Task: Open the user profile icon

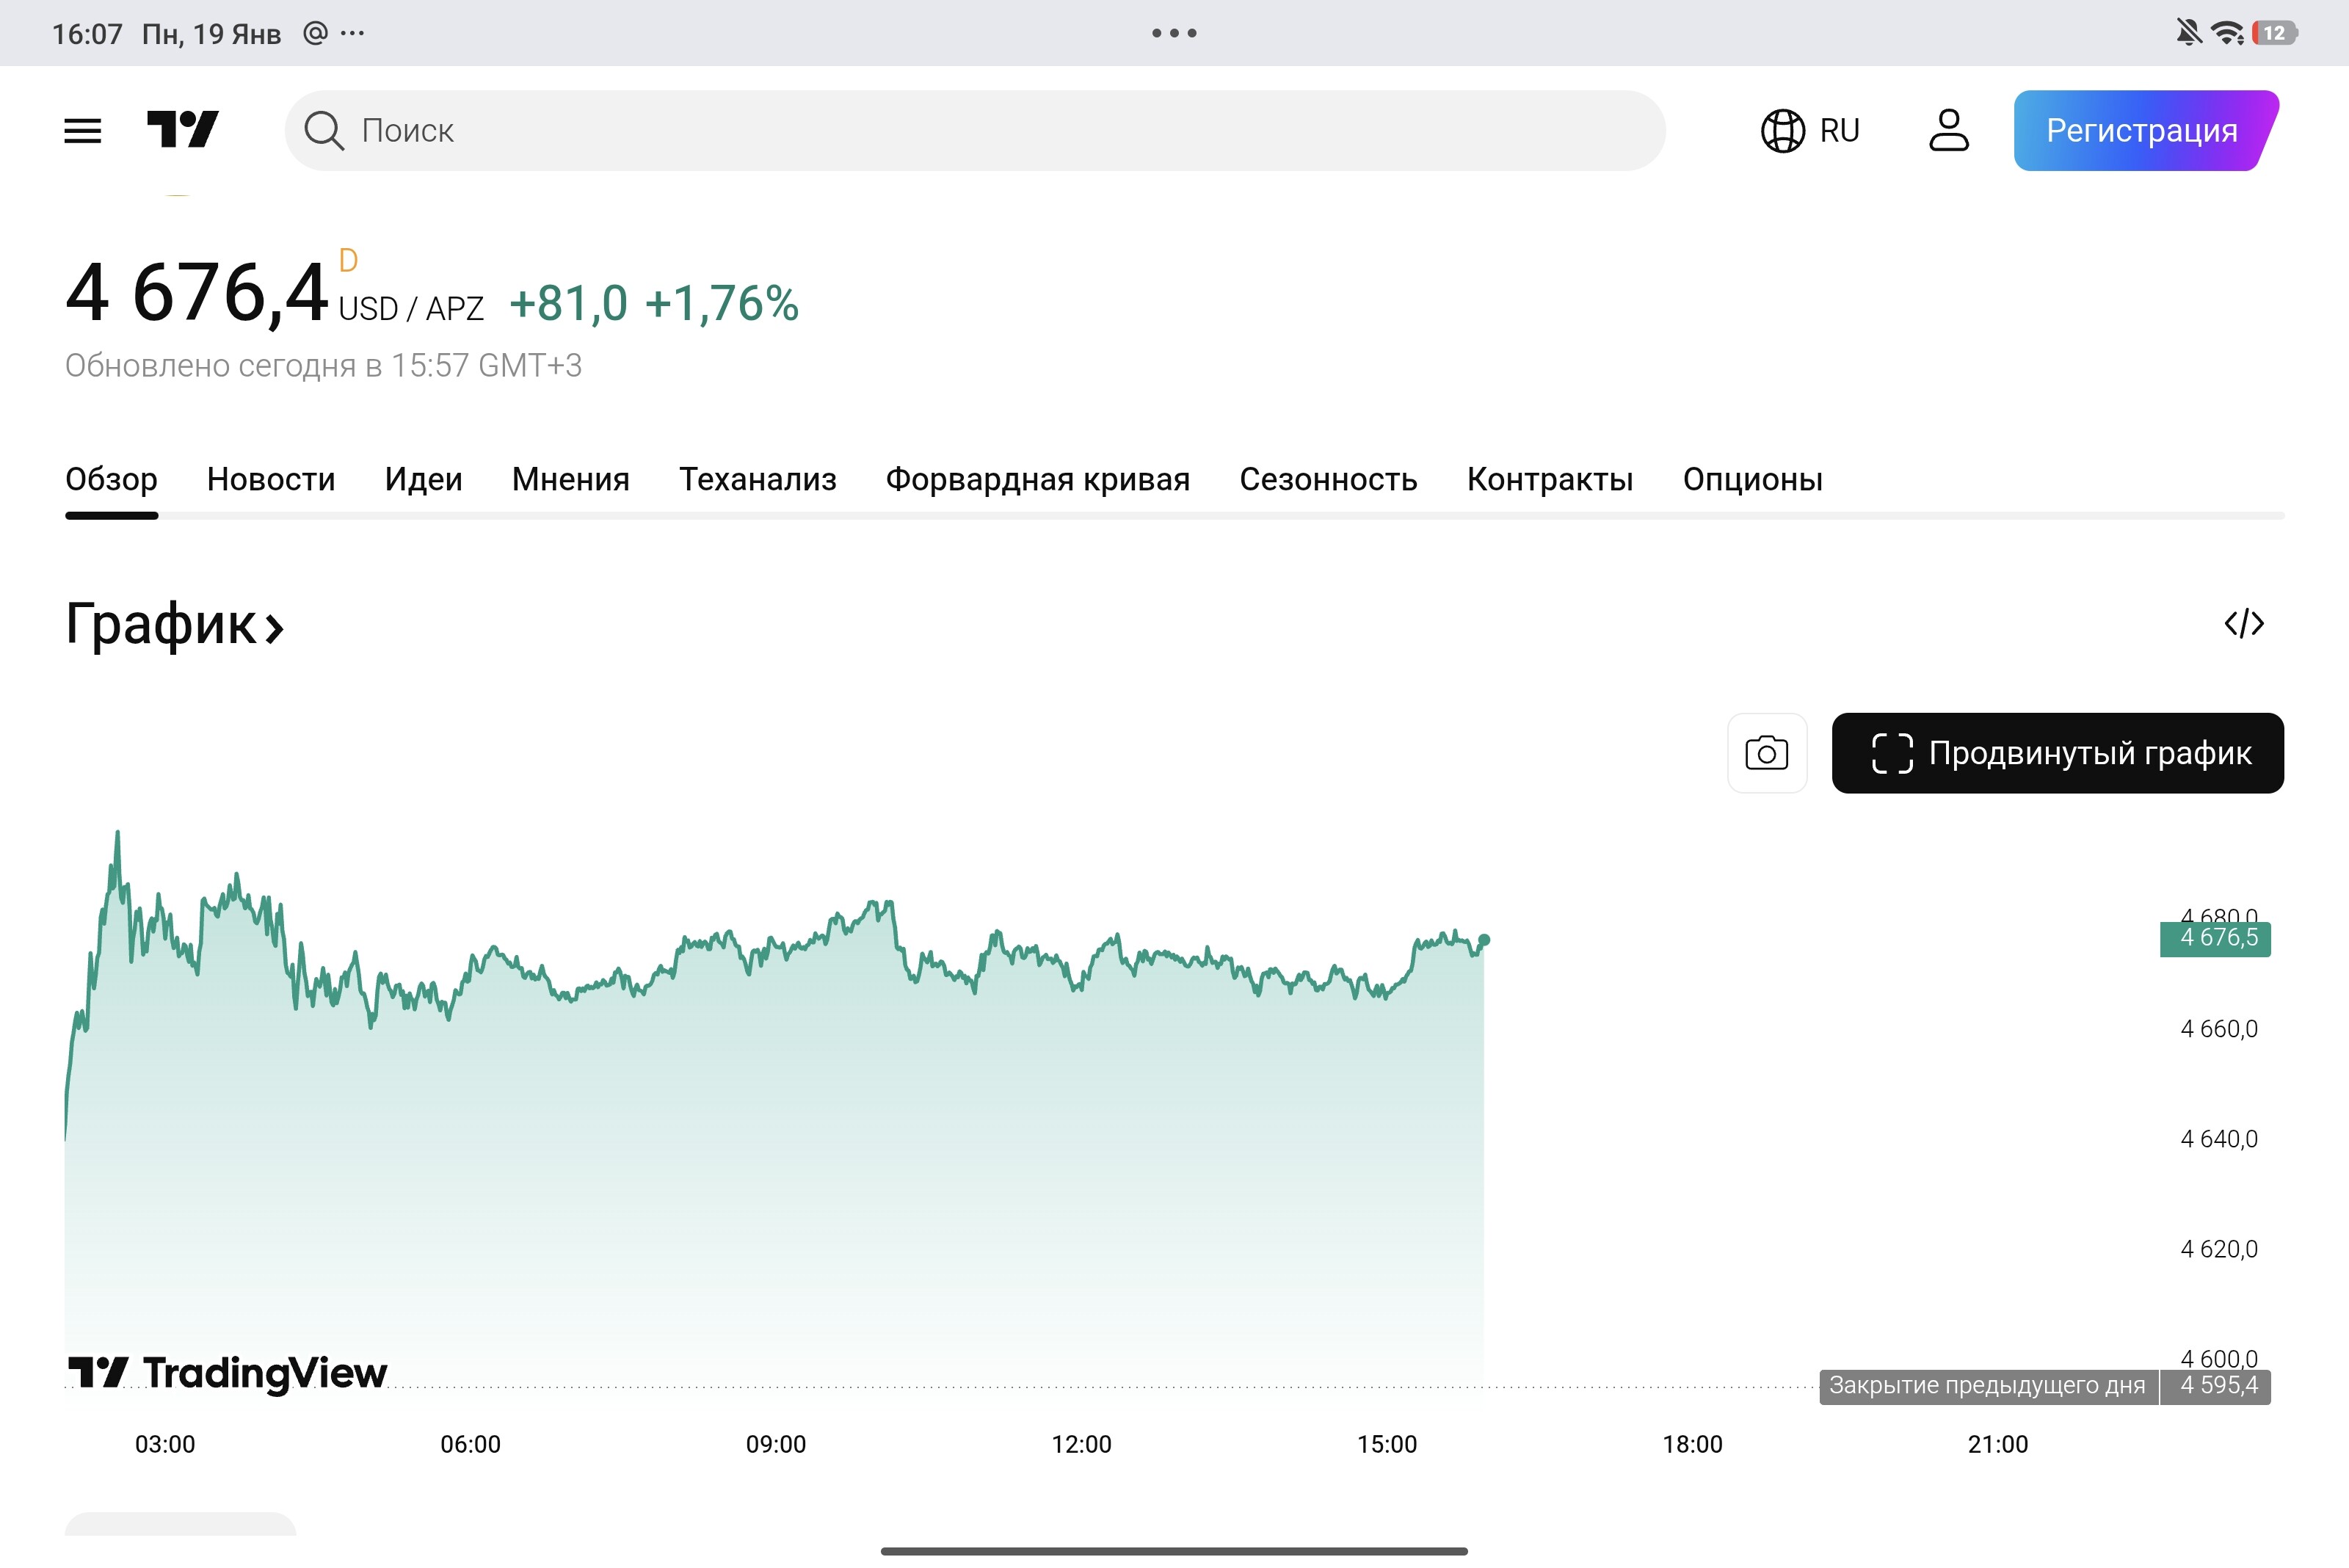Action: tap(1948, 131)
